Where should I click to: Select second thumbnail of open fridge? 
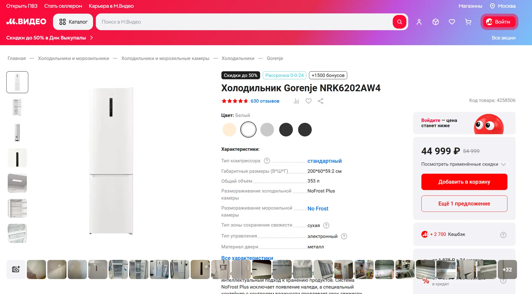tap(17, 107)
